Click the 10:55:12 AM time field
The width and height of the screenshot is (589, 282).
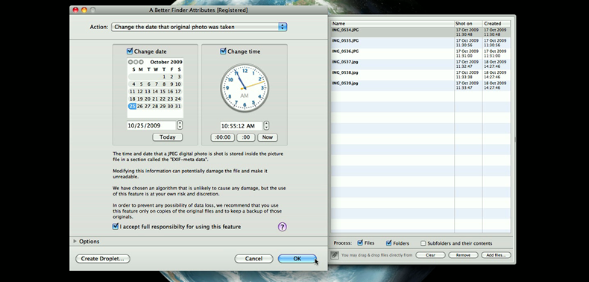(241, 126)
